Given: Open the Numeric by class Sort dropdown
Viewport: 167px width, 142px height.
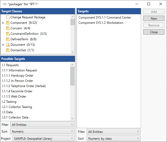Looking at the screenshot, I should pyautogui.click(x=113, y=139).
